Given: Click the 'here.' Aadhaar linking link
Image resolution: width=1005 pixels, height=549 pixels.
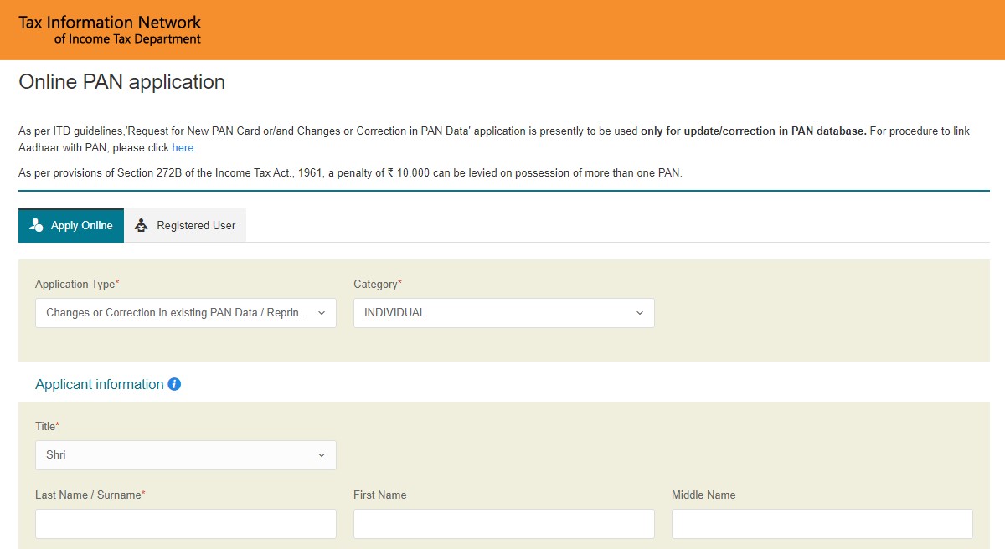Looking at the screenshot, I should tap(184, 148).
